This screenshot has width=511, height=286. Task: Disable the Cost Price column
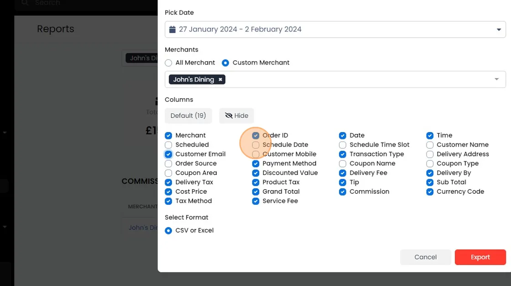tap(168, 191)
